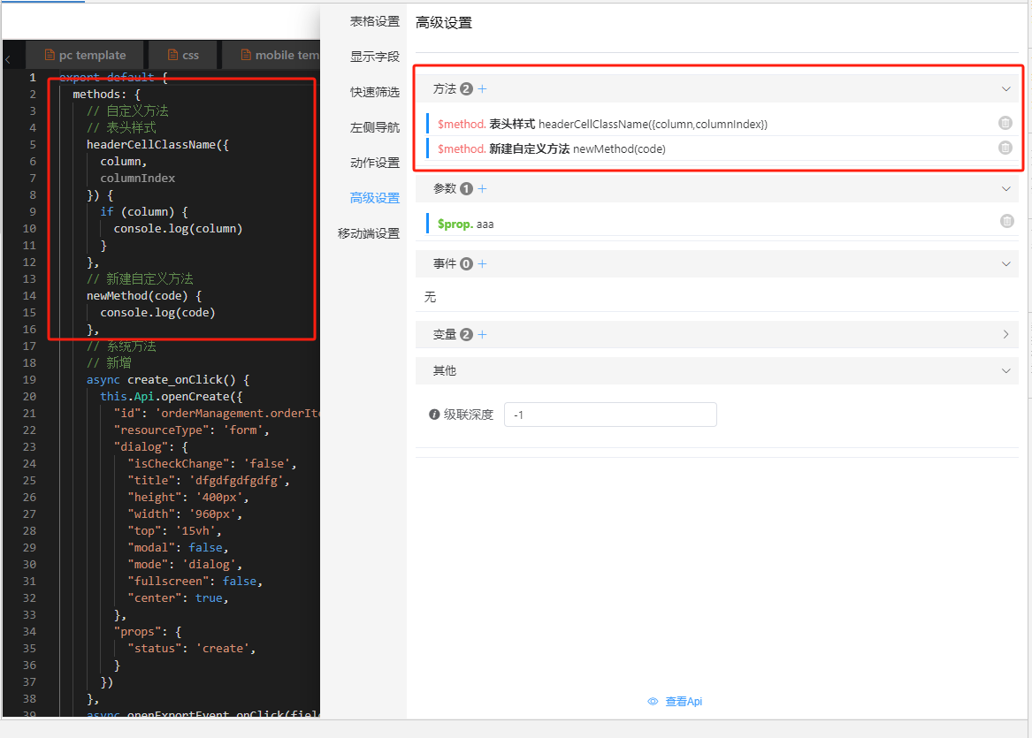The width and height of the screenshot is (1032, 738).
Task: Add a new 事件 with the plus icon
Action: (483, 263)
